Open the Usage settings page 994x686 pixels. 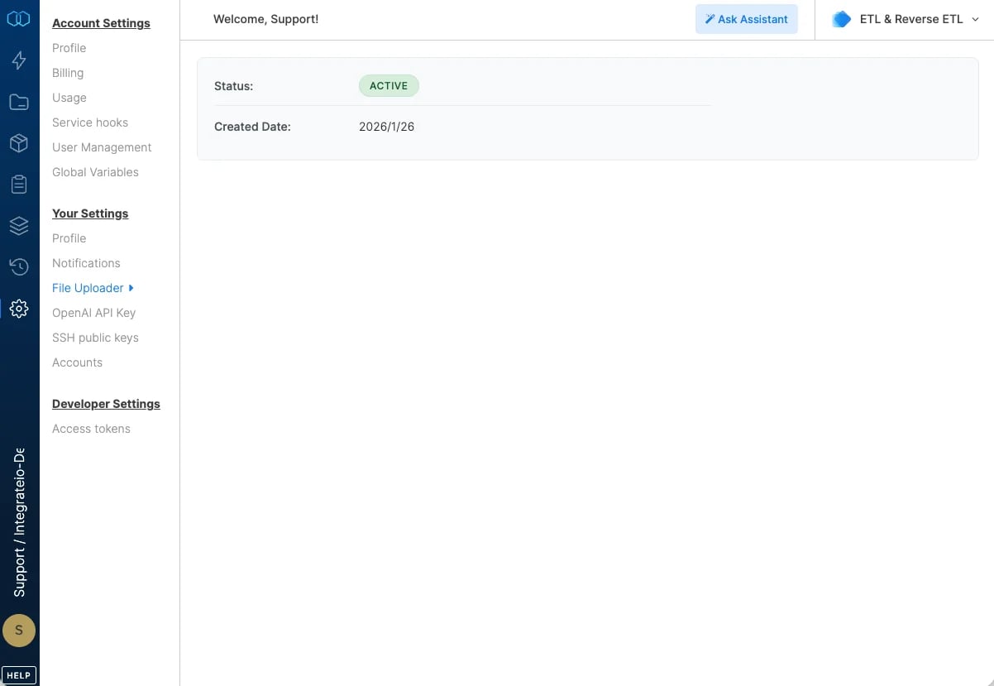click(x=69, y=98)
